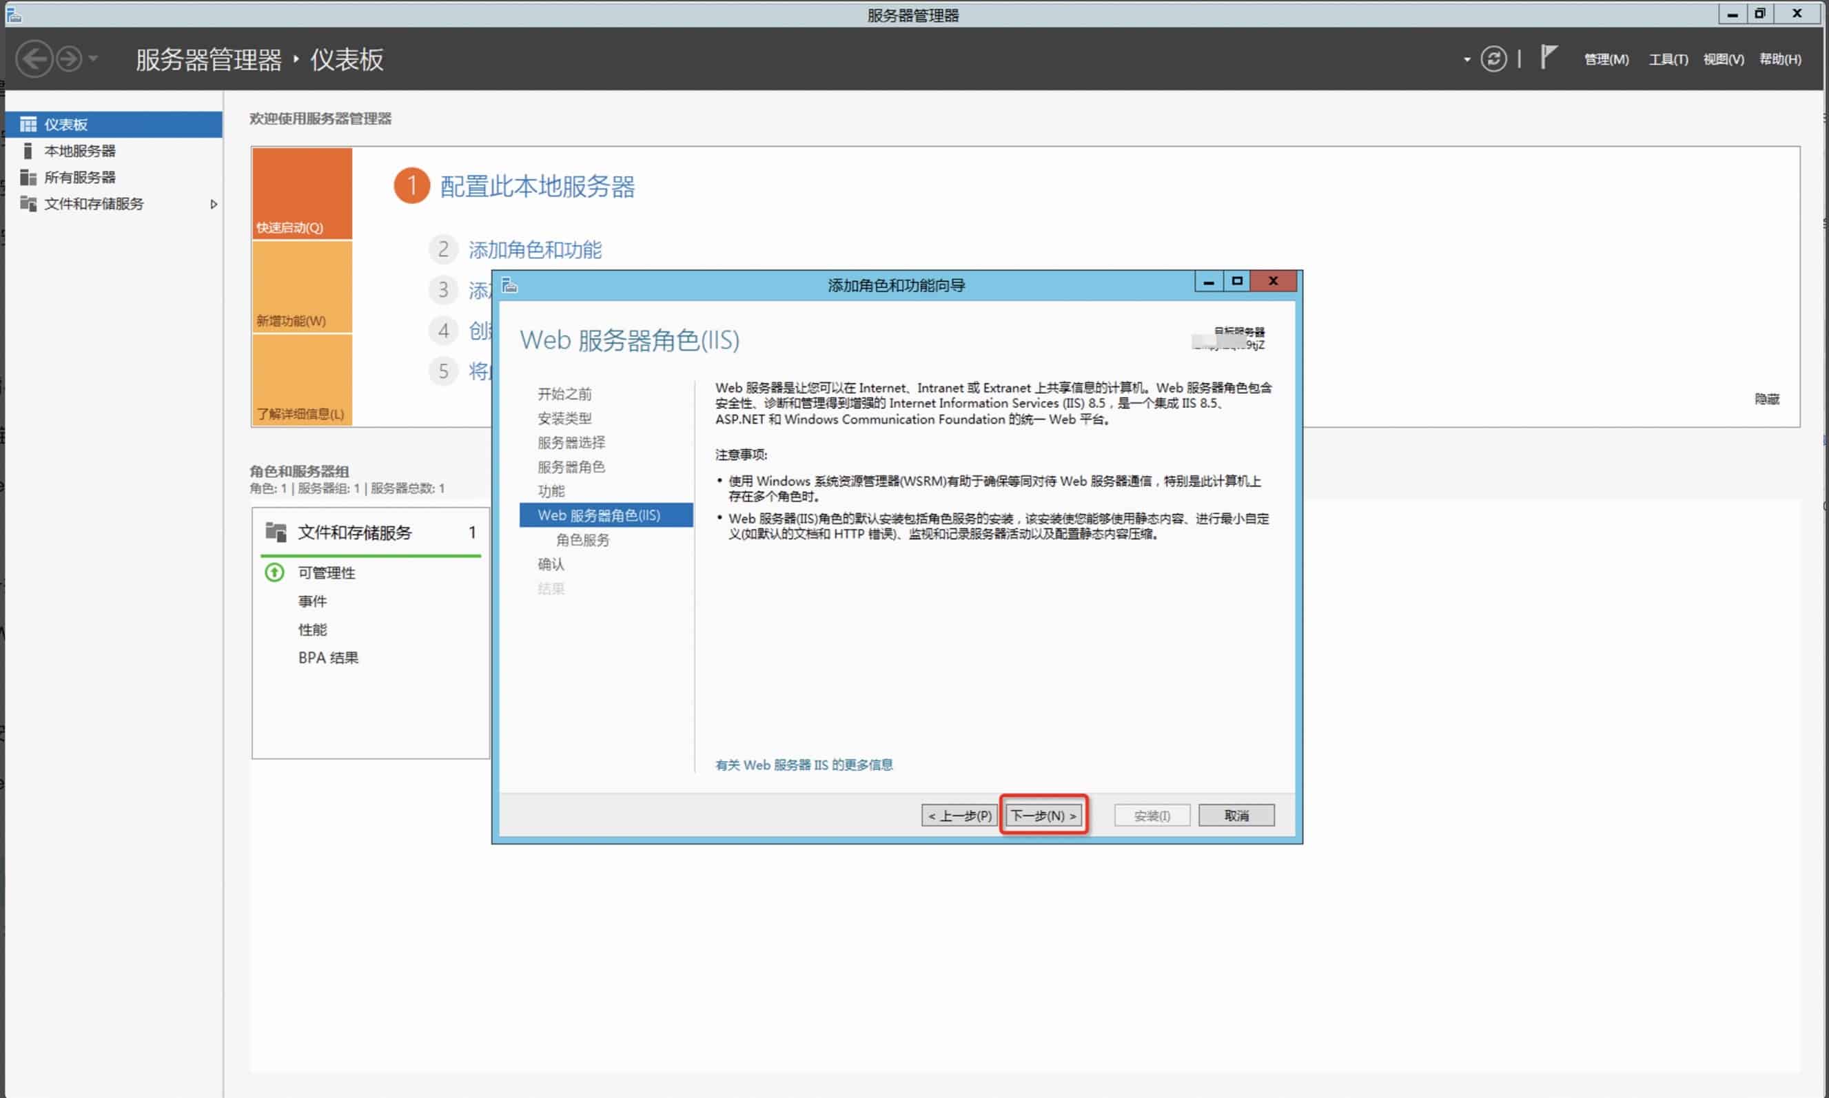Viewport: 1829px width, 1098px height.
Task: Open the 管理(M) menu
Action: [x=1606, y=59]
